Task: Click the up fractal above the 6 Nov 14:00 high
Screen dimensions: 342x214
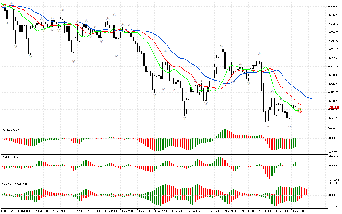Action: (x=259, y=54)
